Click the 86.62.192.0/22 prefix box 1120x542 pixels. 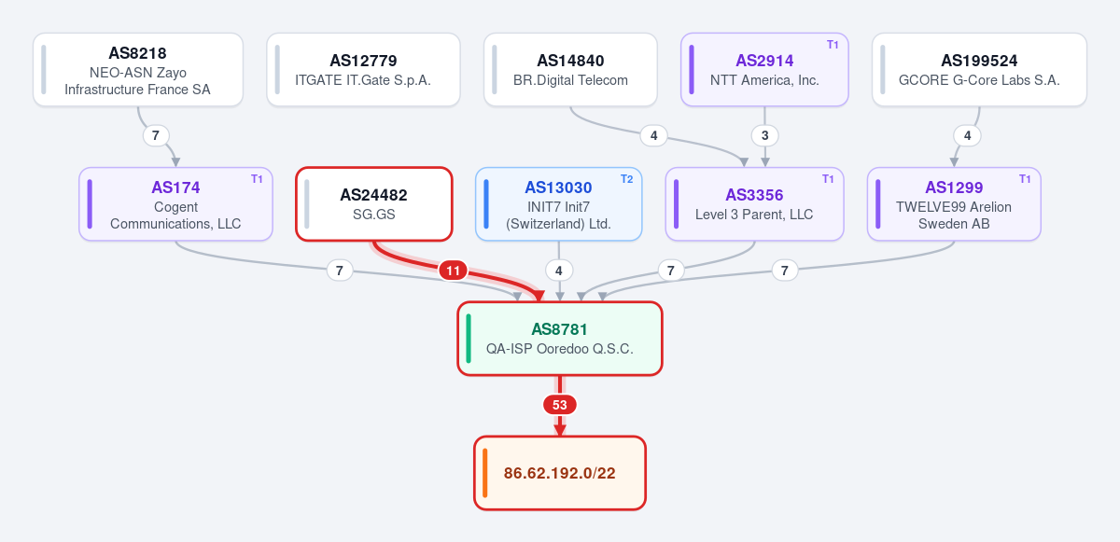coord(560,473)
